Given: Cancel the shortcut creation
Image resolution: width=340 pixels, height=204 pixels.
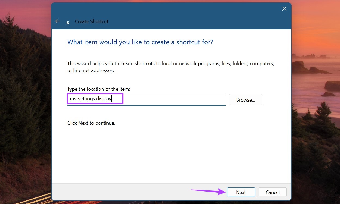Looking at the screenshot, I should click(272, 192).
